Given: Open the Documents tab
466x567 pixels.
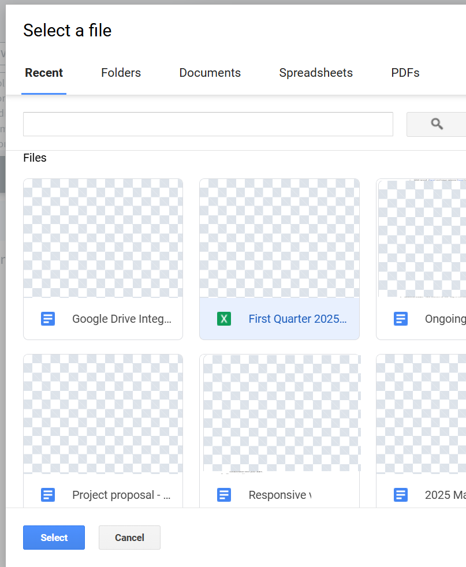Looking at the screenshot, I should (x=210, y=73).
